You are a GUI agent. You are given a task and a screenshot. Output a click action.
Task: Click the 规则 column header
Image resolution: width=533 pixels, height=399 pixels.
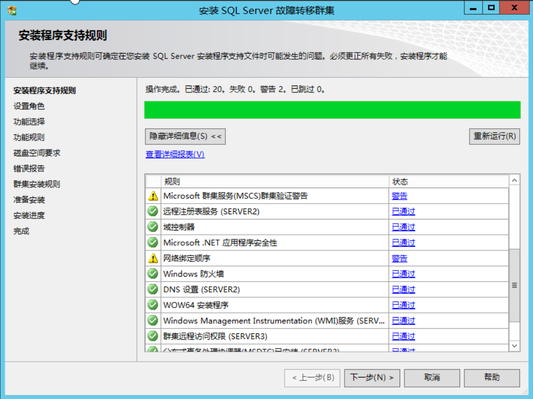274,182
